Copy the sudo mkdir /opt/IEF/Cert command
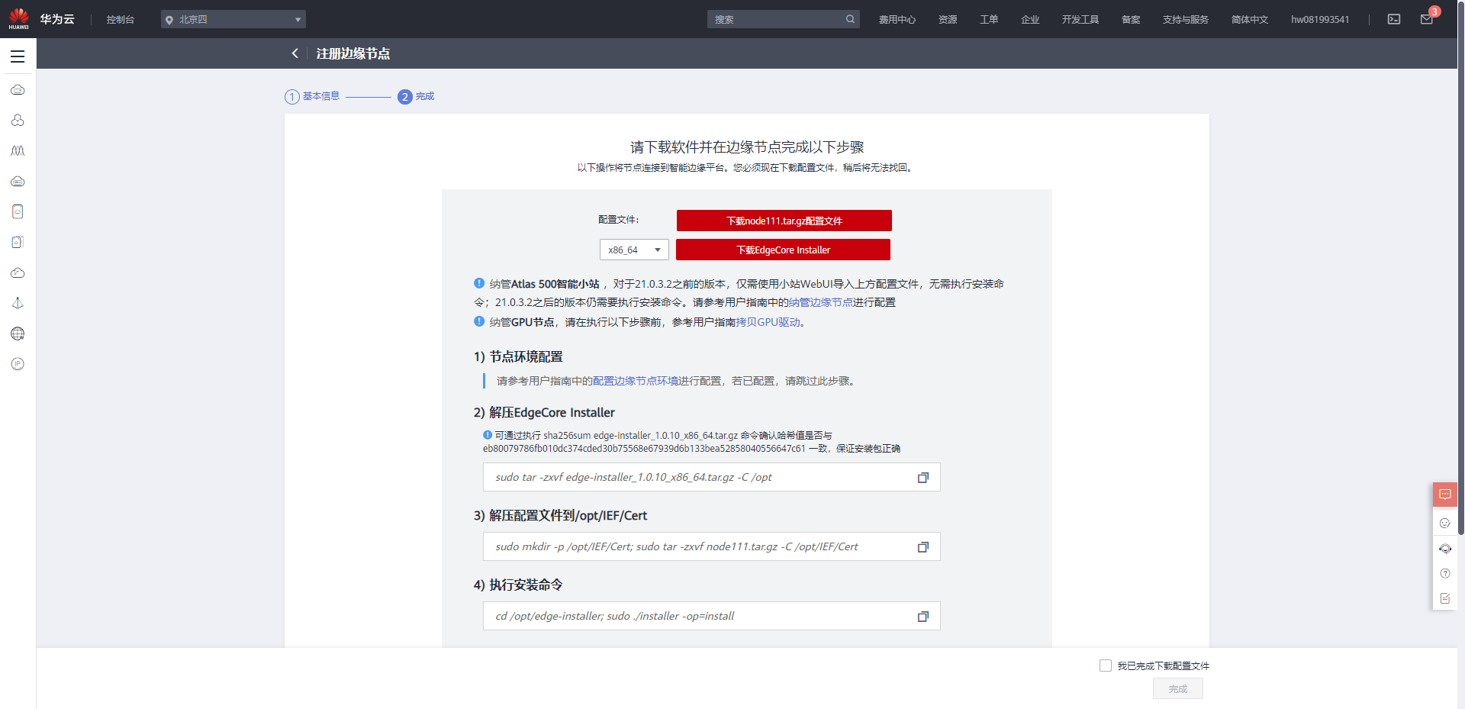The width and height of the screenshot is (1465, 709). 923,547
